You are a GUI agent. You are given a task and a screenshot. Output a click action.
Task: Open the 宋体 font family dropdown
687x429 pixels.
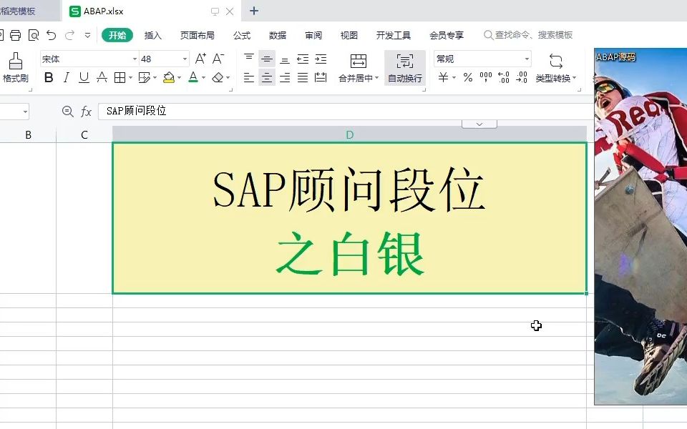[x=86, y=58]
